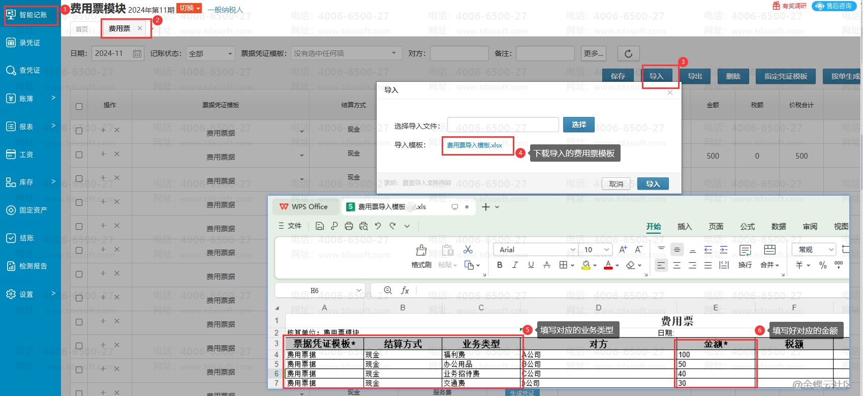The width and height of the screenshot is (863, 396).
Task: Click the refresh icon beside the 更多 button
Action: point(628,53)
